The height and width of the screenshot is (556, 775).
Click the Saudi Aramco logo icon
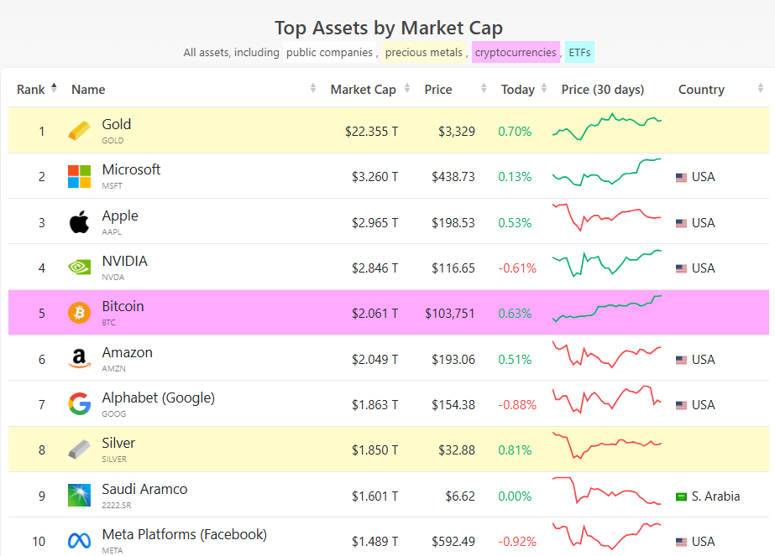[x=79, y=496]
